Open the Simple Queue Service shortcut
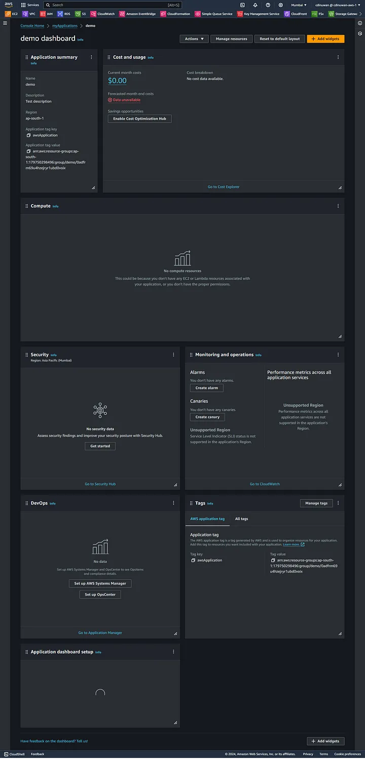 click(x=214, y=14)
